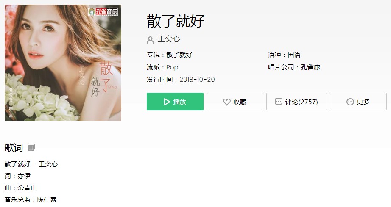Open comments via speech bubble icon

(278, 102)
